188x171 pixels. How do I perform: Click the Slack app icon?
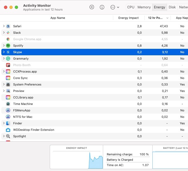coord(8,33)
